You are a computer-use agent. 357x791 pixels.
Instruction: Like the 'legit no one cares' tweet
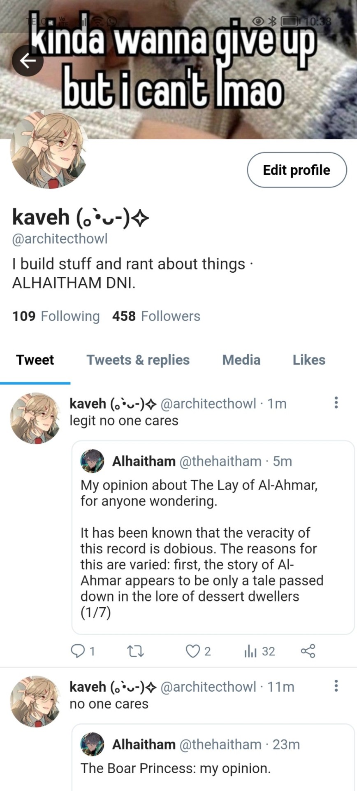(192, 651)
